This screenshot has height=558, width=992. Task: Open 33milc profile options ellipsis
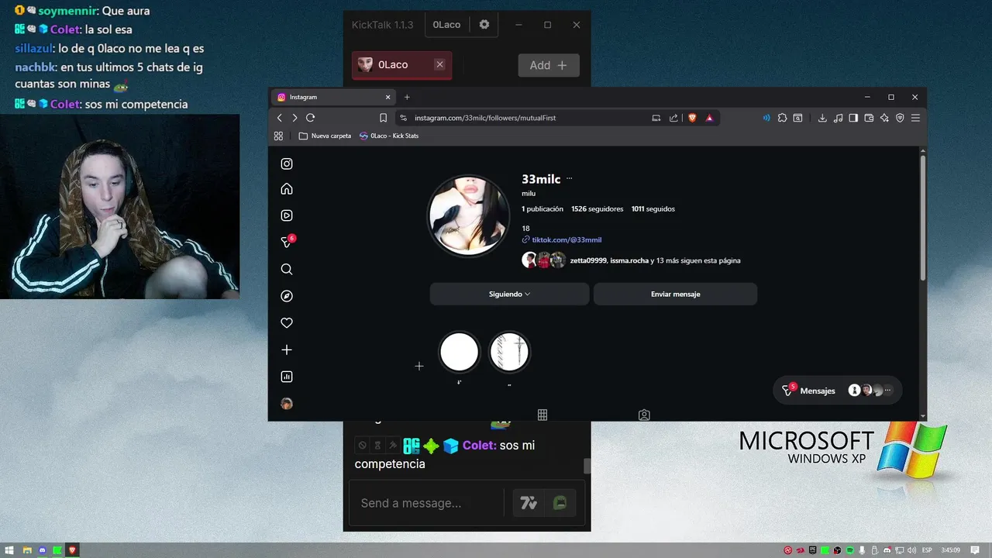[569, 178]
